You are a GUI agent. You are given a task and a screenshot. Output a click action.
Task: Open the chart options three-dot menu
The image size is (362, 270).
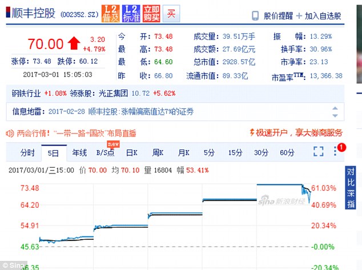coord(335,152)
